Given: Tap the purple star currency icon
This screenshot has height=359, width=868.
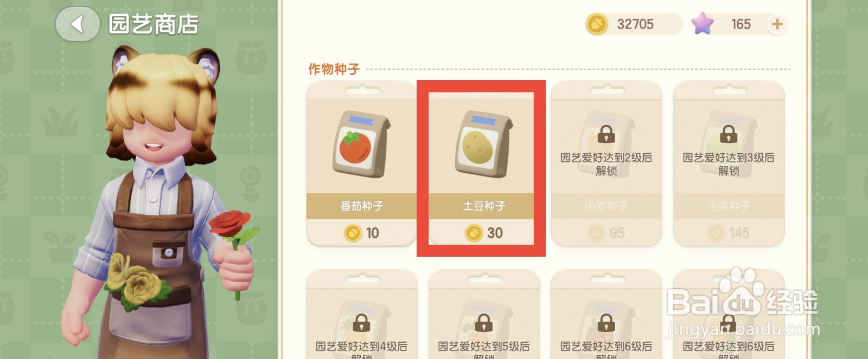Looking at the screenshot, I should click(x=702, y=24).
